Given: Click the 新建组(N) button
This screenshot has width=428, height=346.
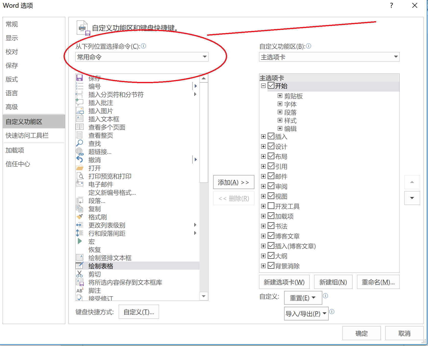Looking at the screenshot, I should point(333,282).
